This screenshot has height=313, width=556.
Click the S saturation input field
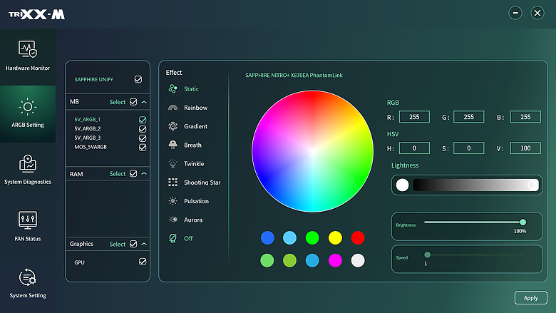tap(468, 148)
